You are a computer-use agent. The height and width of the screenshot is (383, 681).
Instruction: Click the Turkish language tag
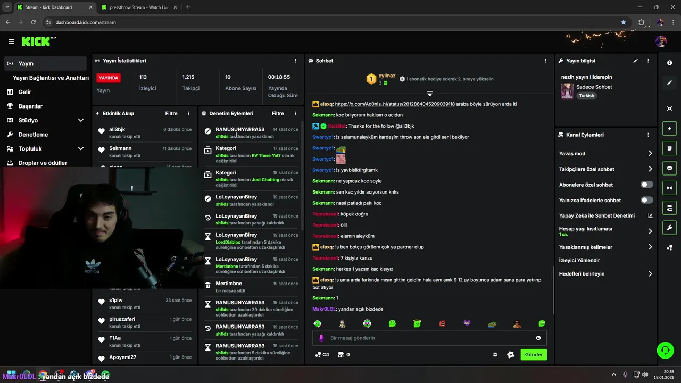(x=587, y=96)
